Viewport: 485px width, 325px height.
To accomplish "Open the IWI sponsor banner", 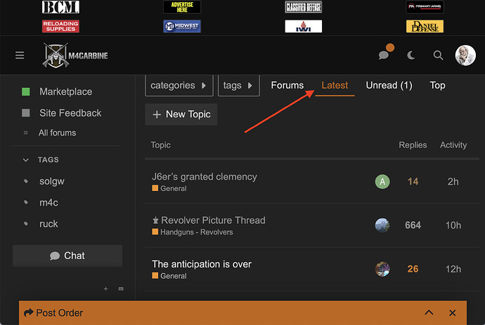I will point(304,26).
